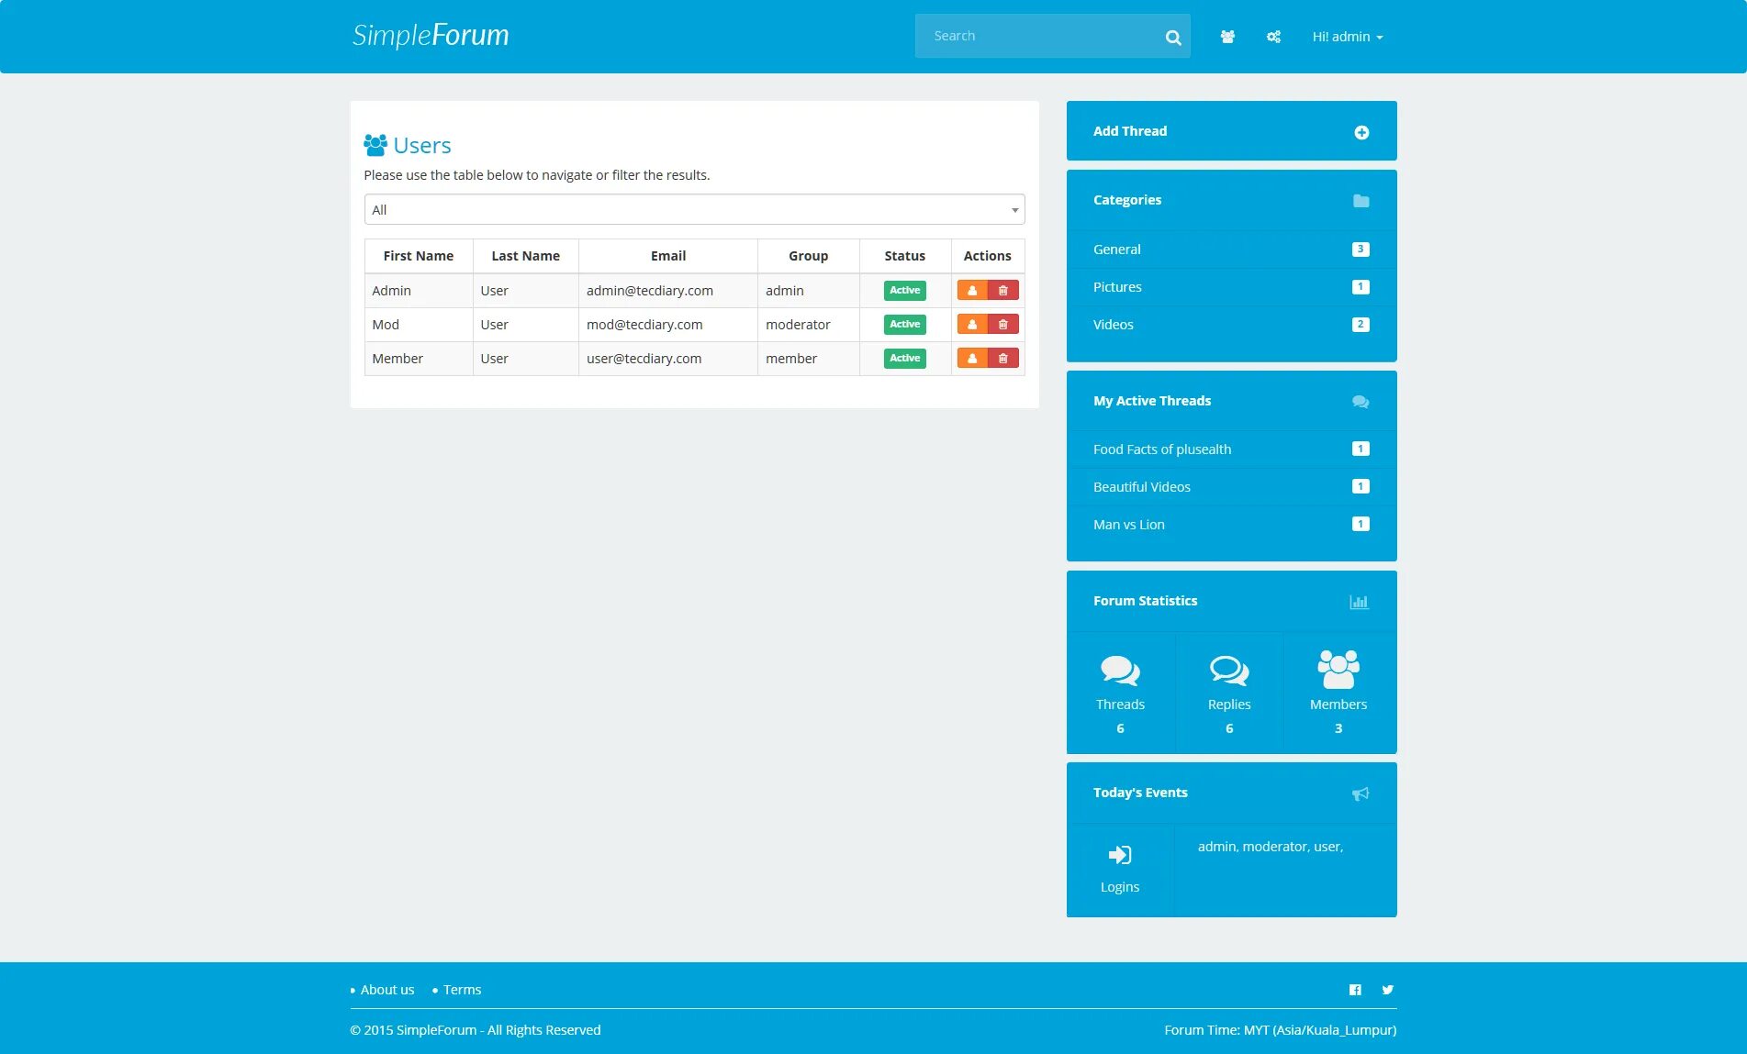1747x1054 pixels.
Task: Click orange edit-user icon for Admin row
Action: pyautogui.click(x=972, y=290)
